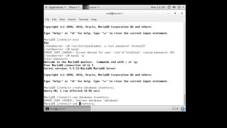The width and height of the screenshot is (227, 128).
Task: Open the File menu
Action: tap(47, 20)
